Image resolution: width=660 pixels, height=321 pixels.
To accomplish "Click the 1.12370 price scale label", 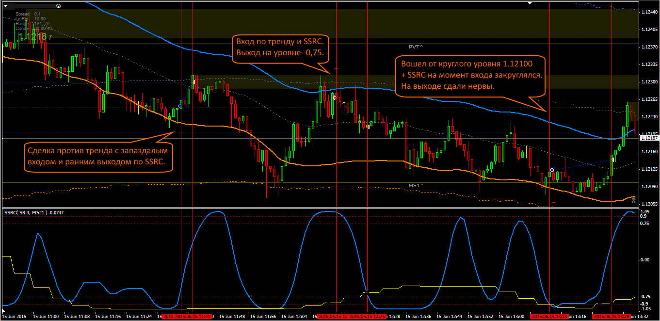I will [x=649, y=47].
